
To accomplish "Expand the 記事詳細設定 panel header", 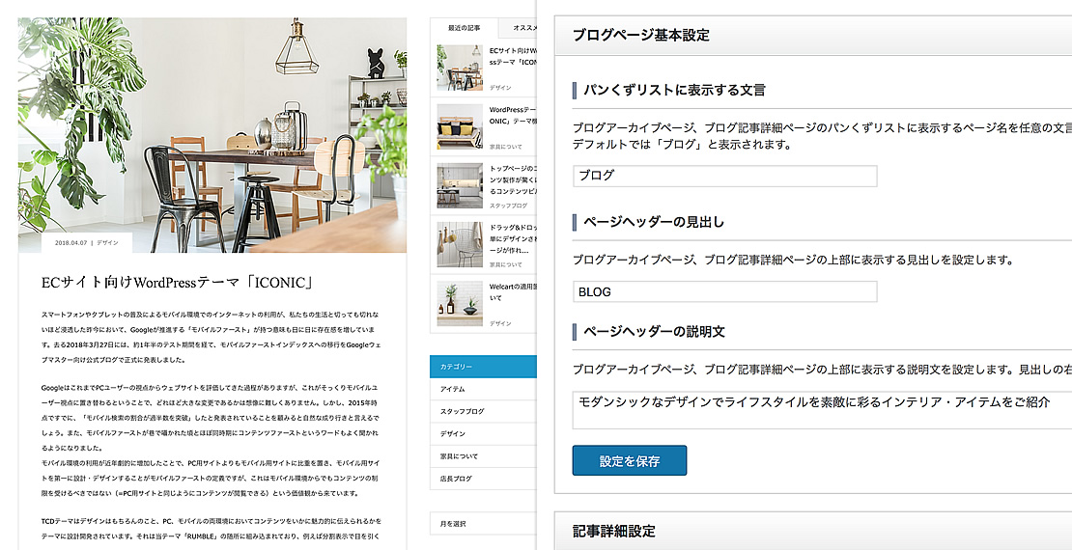I will 813,531.
